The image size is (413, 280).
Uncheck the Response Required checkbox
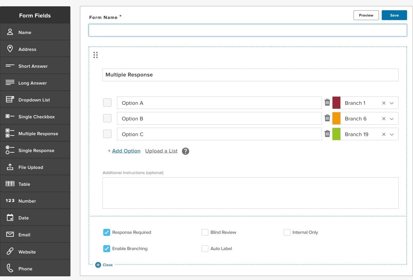(107, 232)
